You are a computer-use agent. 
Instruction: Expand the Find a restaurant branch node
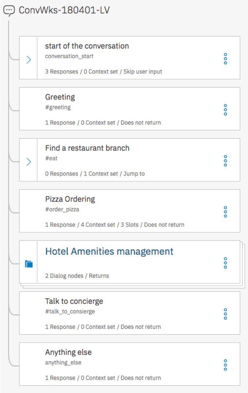(29, 162)
